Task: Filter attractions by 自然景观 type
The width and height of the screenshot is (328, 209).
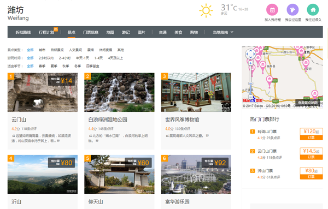Action: tap(57, 50)
